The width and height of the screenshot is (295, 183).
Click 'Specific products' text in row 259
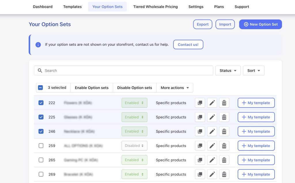171,146
